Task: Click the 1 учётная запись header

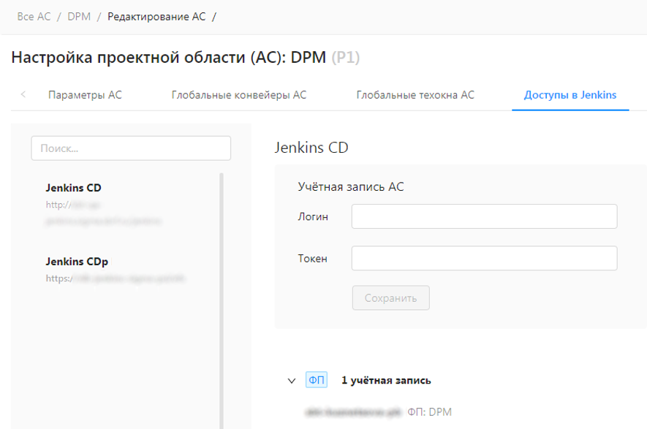Action: point(386,380)
